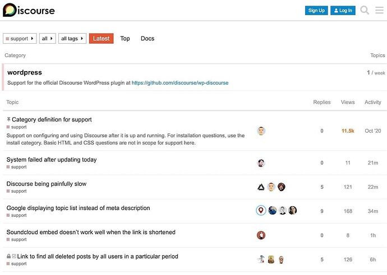Click the triangle logo avatar on painfully slow topic

[x=261, y=187]
